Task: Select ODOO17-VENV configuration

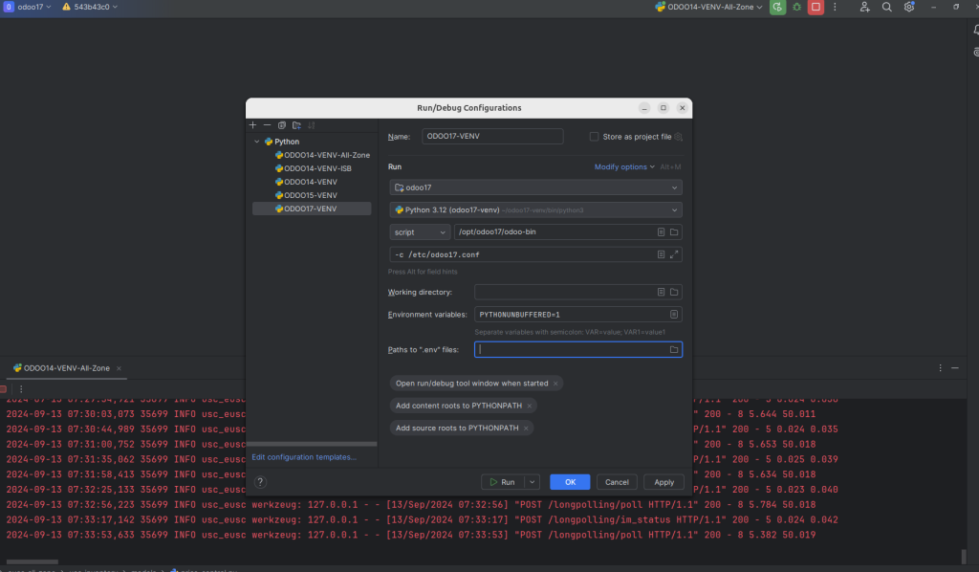Action: pos(312,209)
